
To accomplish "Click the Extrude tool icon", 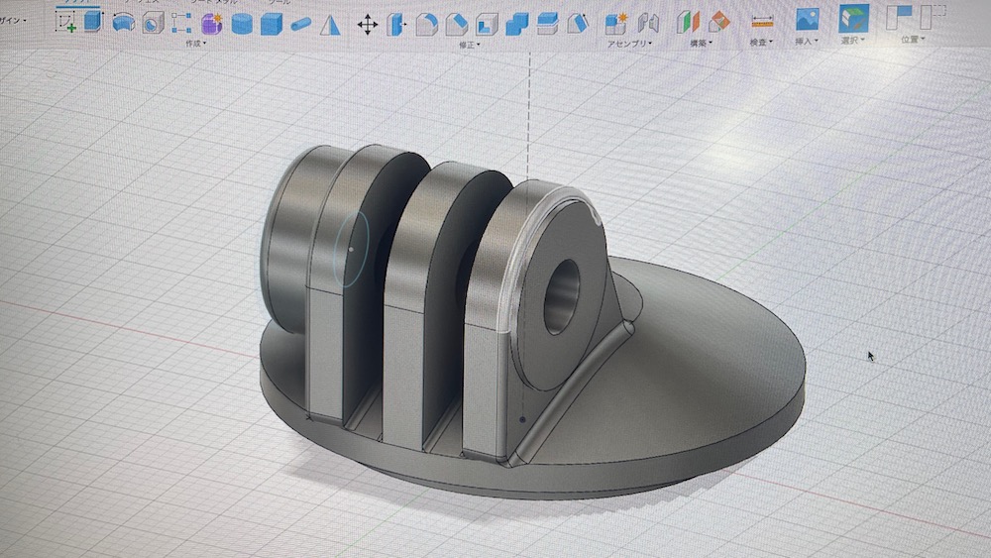I will click(94, 21).
